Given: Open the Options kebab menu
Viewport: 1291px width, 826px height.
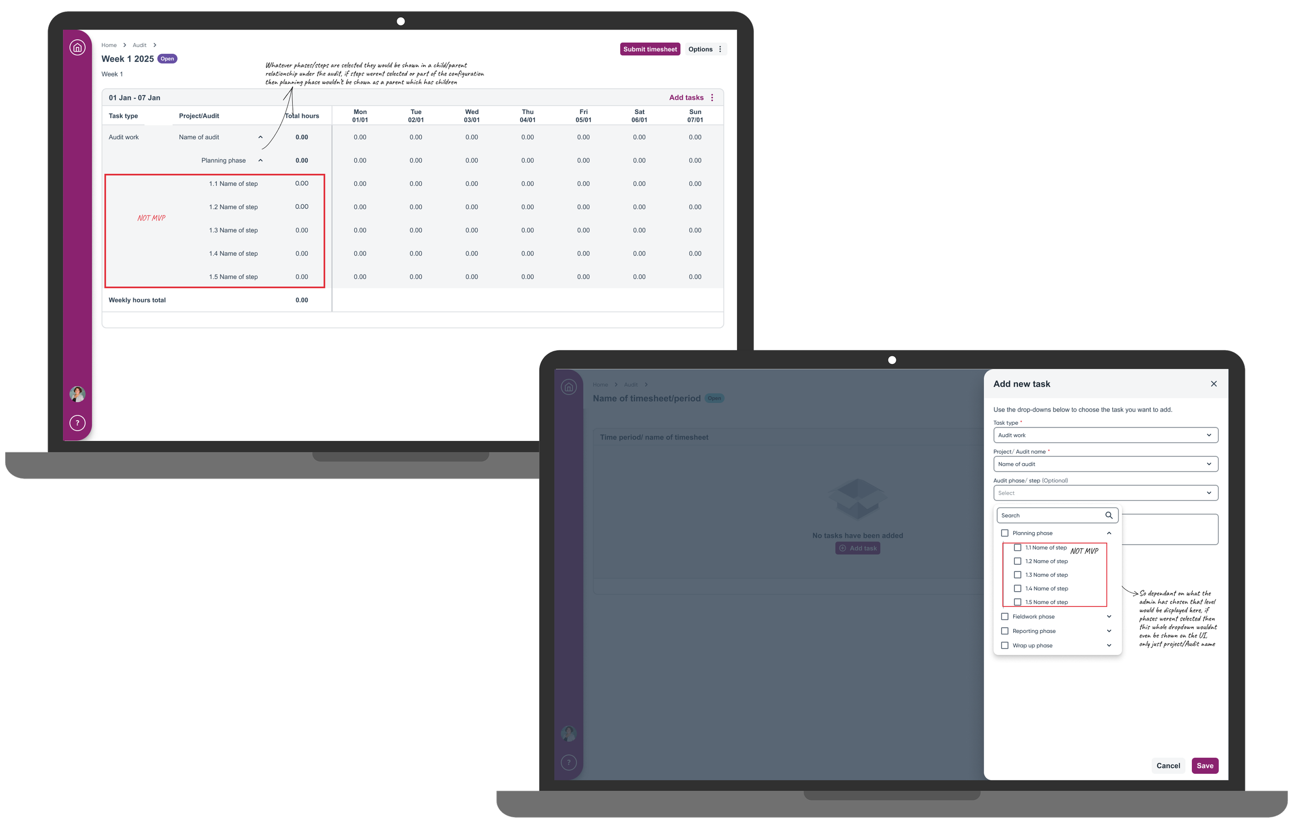Looking at the screenshot, I should [x=720, y=50].
